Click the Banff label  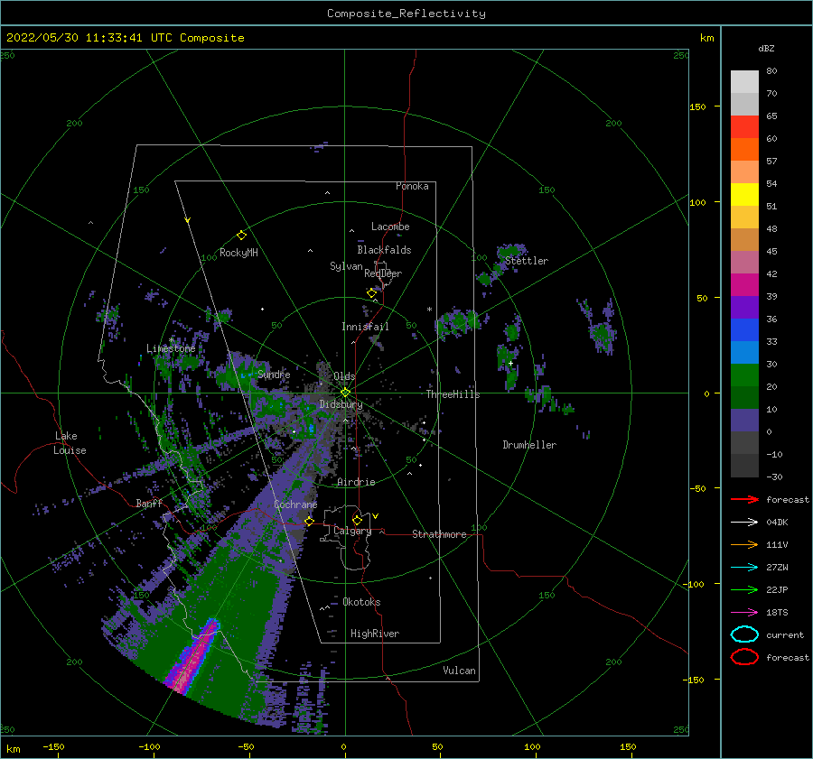coord(149,504)
